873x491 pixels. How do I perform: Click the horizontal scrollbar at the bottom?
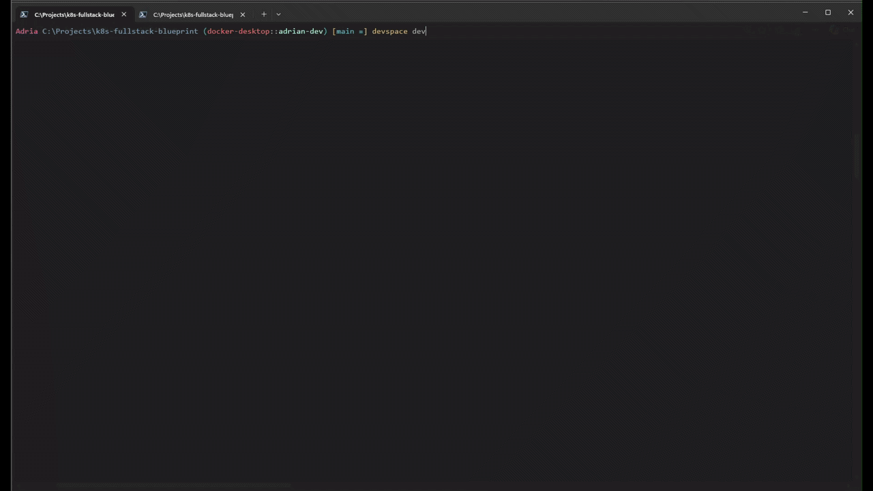click(x=171, y=486)
